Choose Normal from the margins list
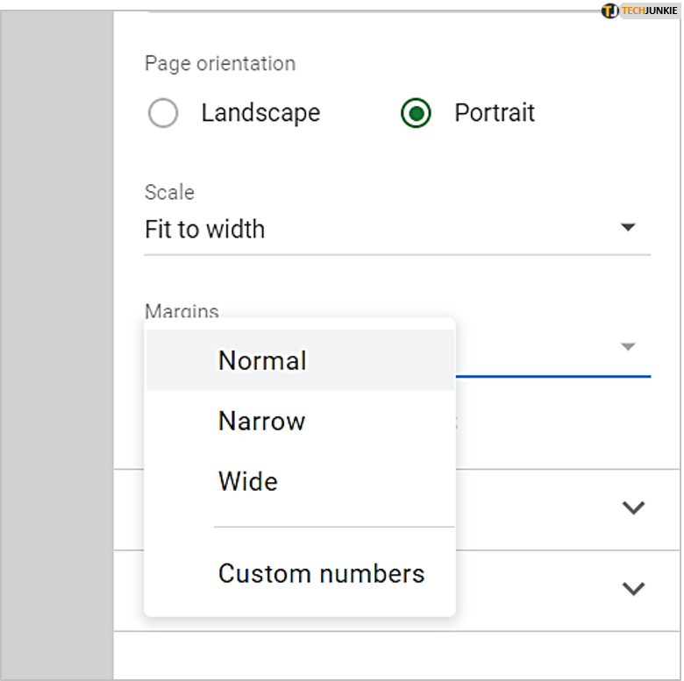 pyautogui.click(x=262, y=360)
